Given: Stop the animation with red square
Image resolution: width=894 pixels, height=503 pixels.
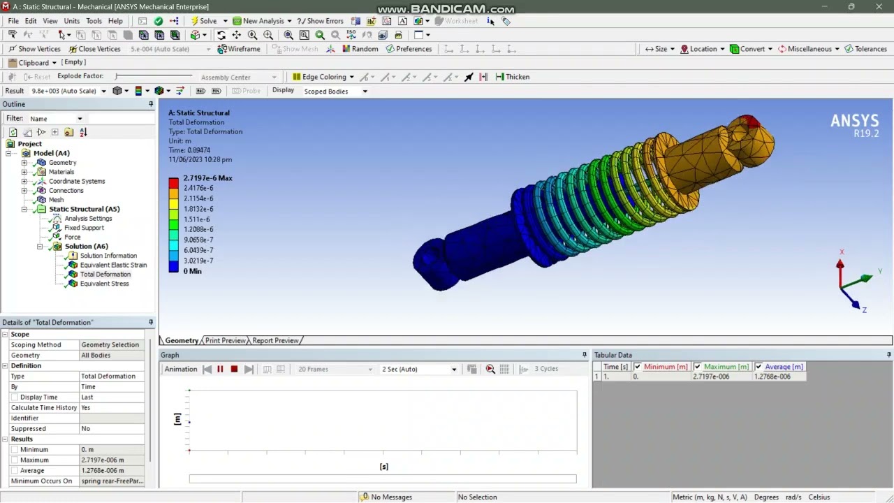Looking at the screenshot, I should click(x=234, y=369).
